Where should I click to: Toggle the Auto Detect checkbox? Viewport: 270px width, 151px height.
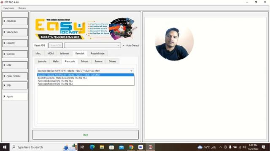click(124, 45)
